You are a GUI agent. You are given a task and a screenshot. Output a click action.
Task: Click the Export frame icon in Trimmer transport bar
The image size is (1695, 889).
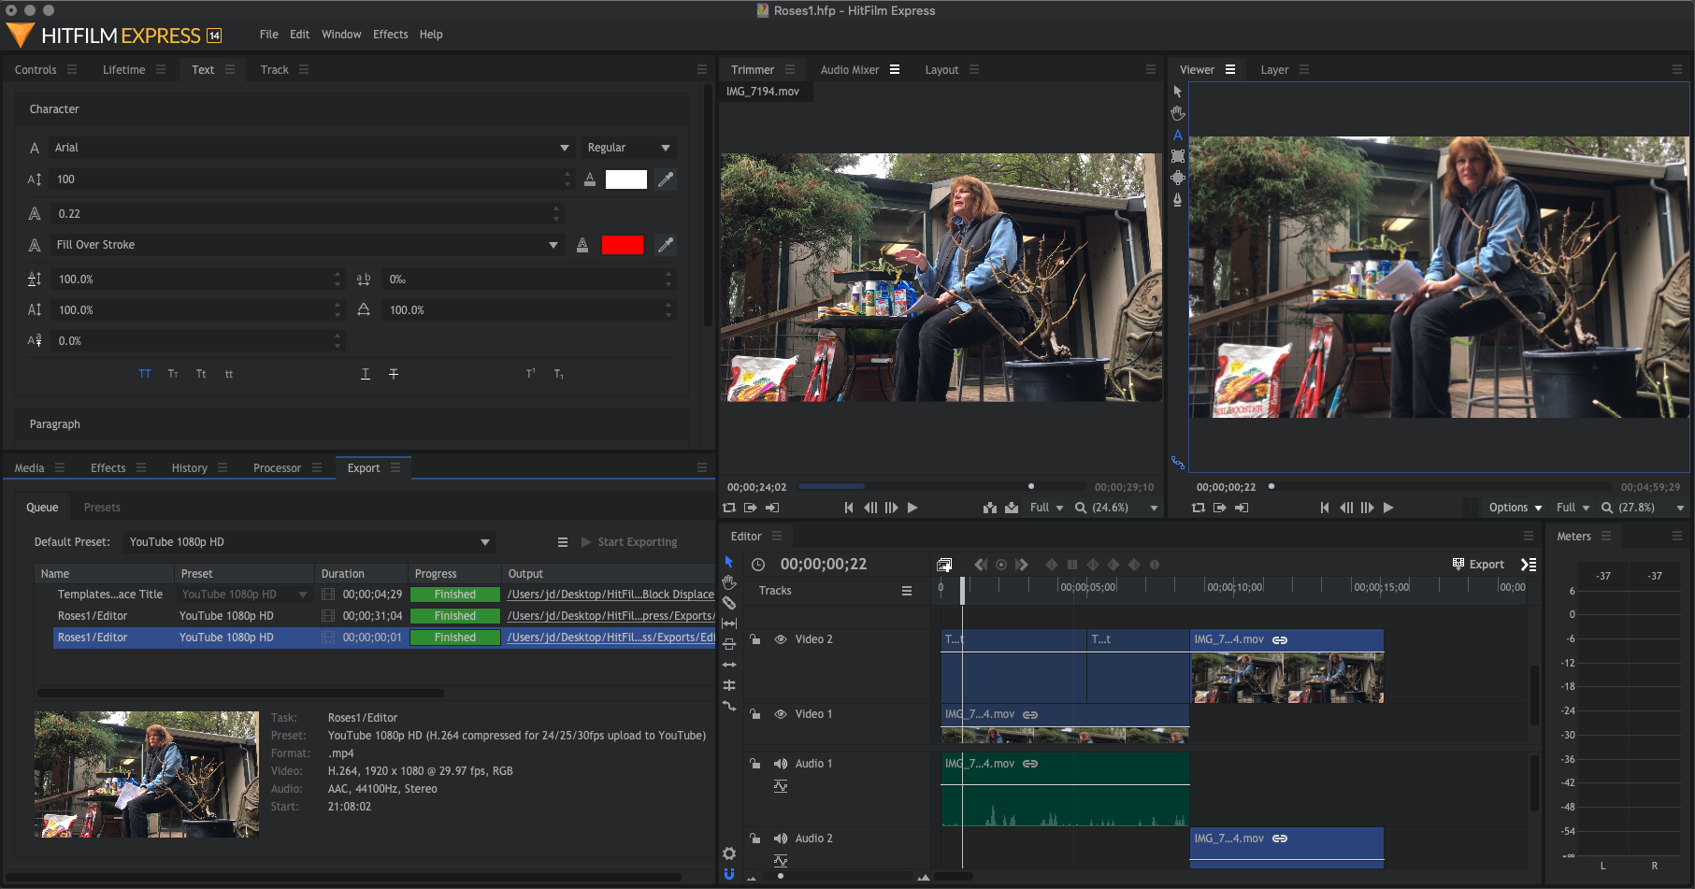[750, 507]
